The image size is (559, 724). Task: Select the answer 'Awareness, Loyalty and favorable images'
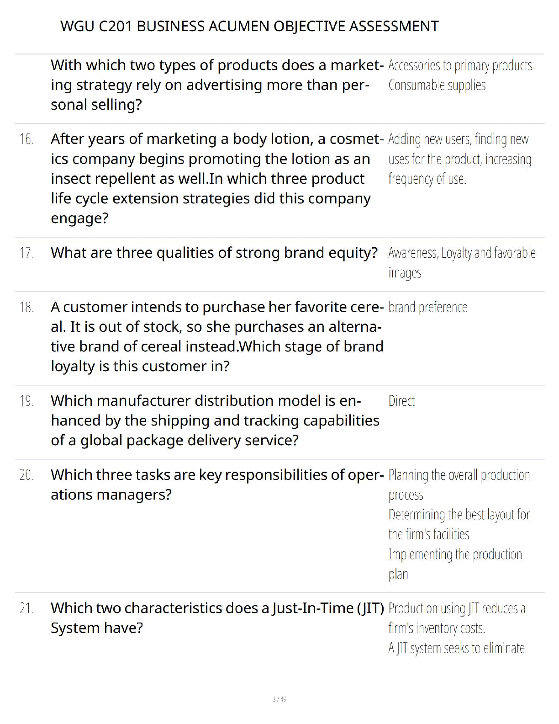[462, 262]
